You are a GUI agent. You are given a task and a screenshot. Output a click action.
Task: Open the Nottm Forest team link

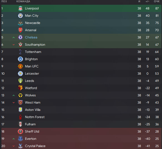pos(35,117)
